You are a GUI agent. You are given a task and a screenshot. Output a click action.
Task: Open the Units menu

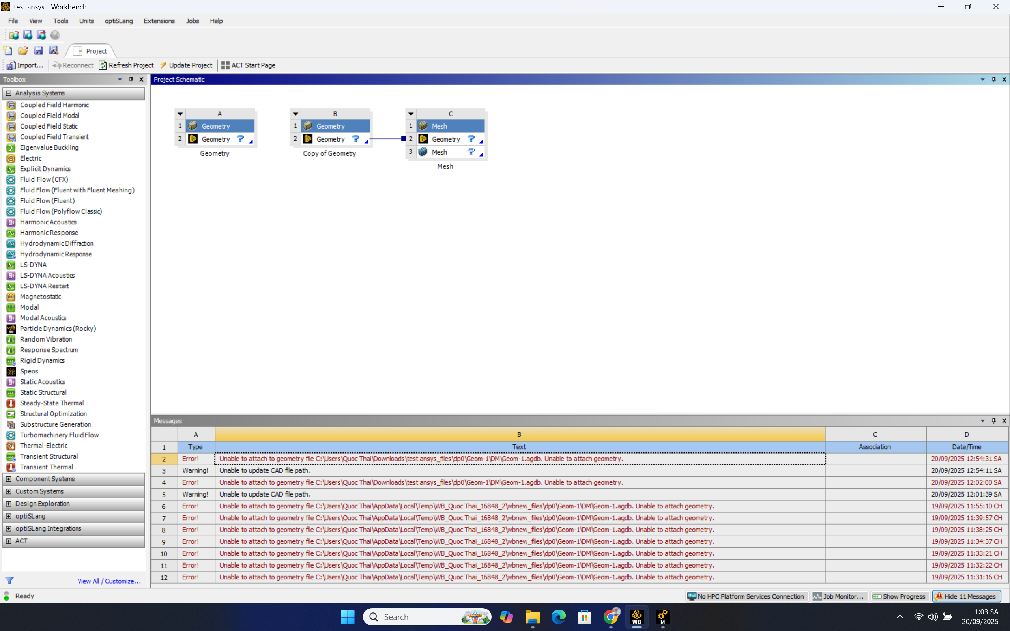coord(86,21)
